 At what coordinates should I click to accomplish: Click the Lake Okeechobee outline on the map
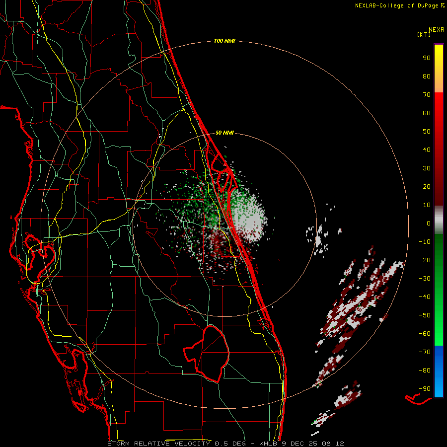pyautogui.click(x=208, y=354)
